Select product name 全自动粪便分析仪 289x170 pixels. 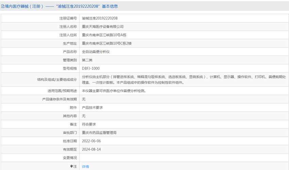tap(96, 52)
